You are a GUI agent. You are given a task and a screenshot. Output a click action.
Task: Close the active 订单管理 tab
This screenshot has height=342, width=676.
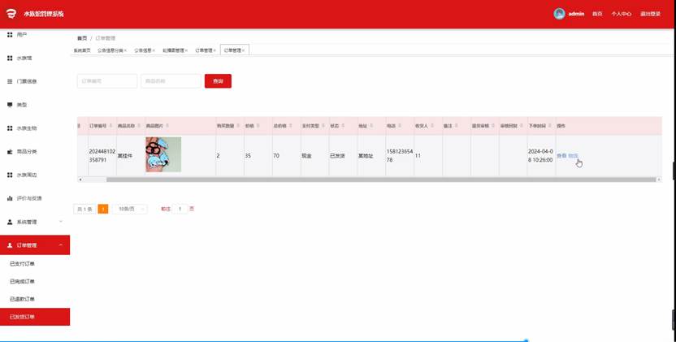243,50
